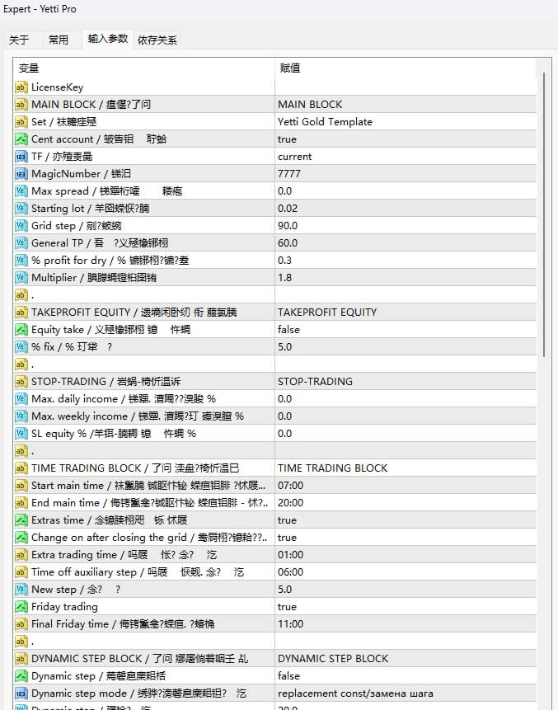The image size is (558, 710).
Task: Click the boolean icon beside Dynamic step
Action: click(21, 676)
